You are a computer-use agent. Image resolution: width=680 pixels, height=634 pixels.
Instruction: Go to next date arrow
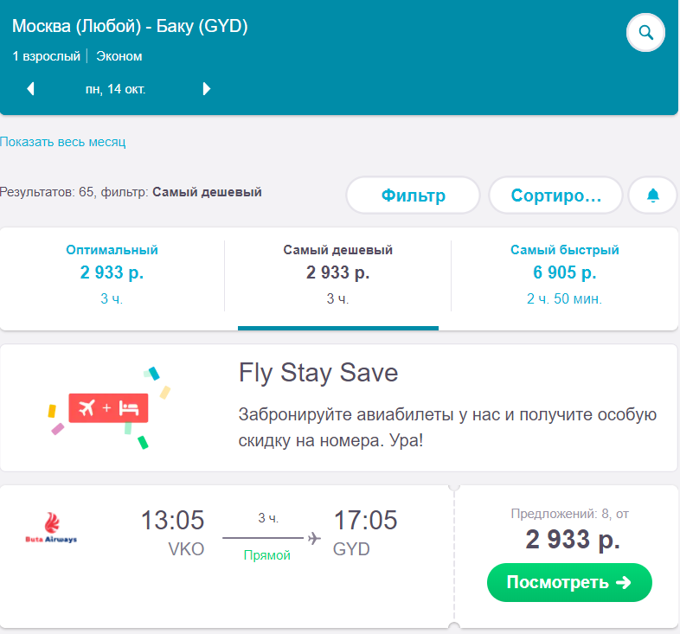207,89
